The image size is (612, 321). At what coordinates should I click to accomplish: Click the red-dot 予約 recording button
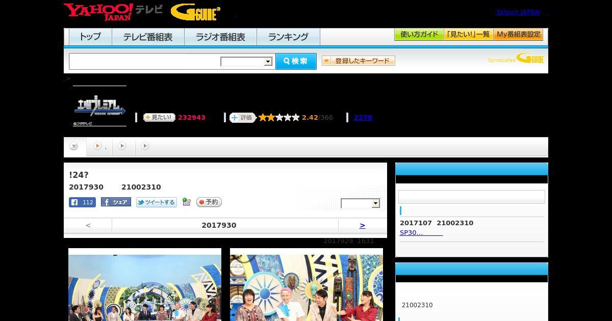[209, 202]
